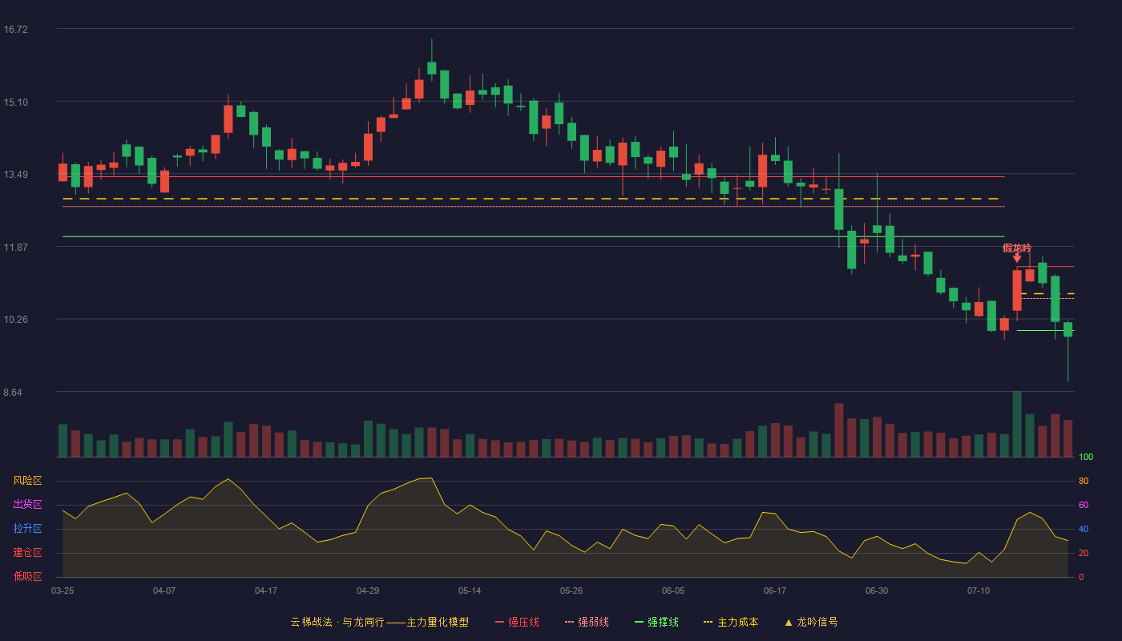1122x641 pixels.
Task: Select the 60 indicator scale label
Action: point(1084,505)
